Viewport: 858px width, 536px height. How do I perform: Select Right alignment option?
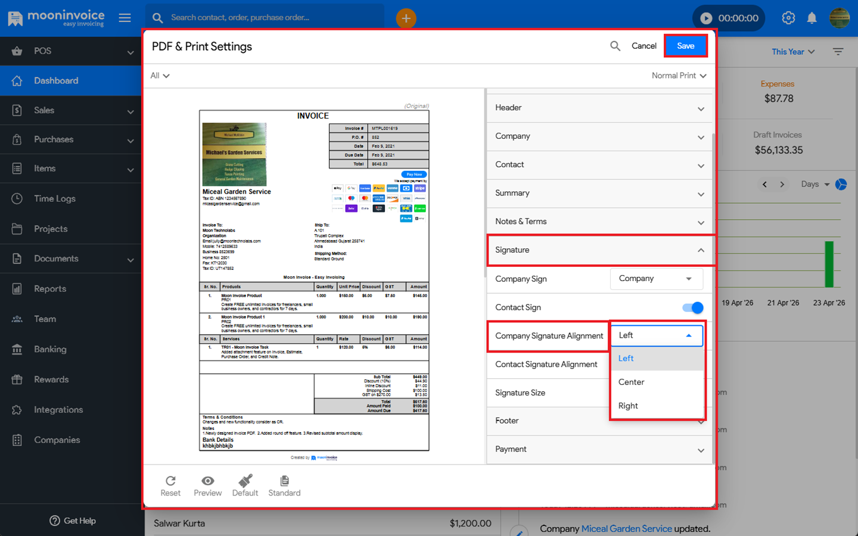[x=628, y=406]
